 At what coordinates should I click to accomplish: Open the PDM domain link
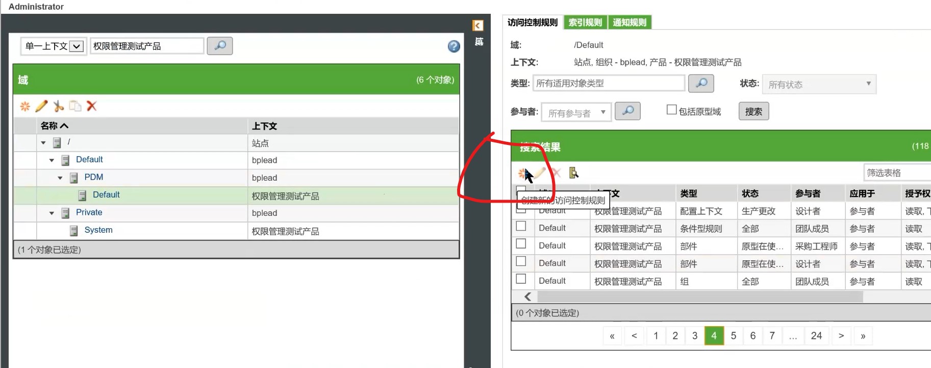click(94, 177)
